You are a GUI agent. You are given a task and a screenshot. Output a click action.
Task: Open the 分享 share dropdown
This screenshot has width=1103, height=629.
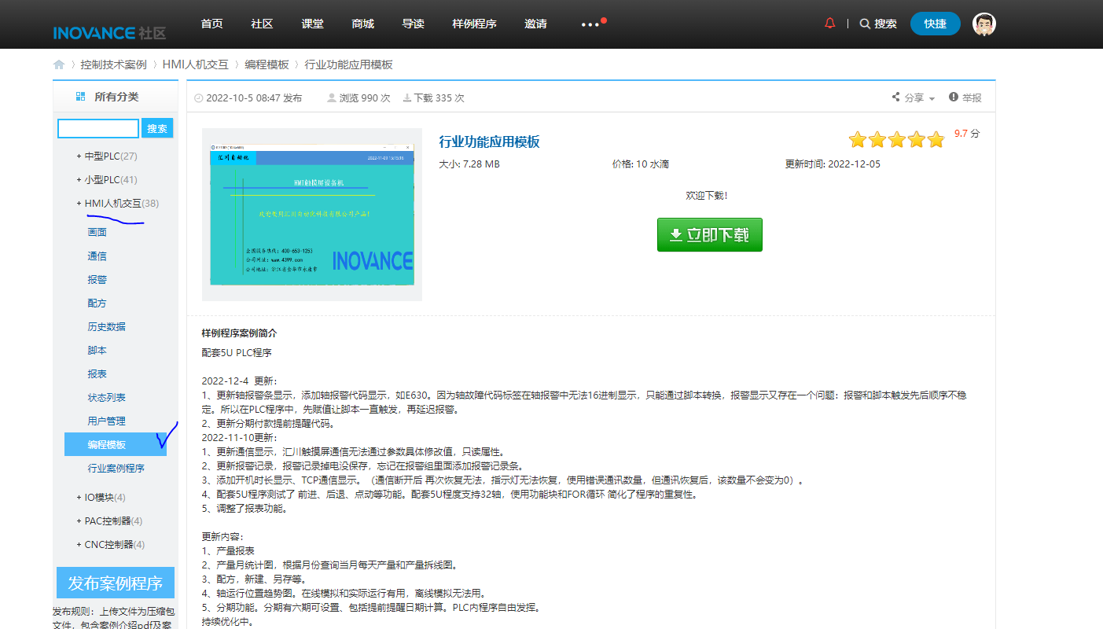(x=914, y=97)
